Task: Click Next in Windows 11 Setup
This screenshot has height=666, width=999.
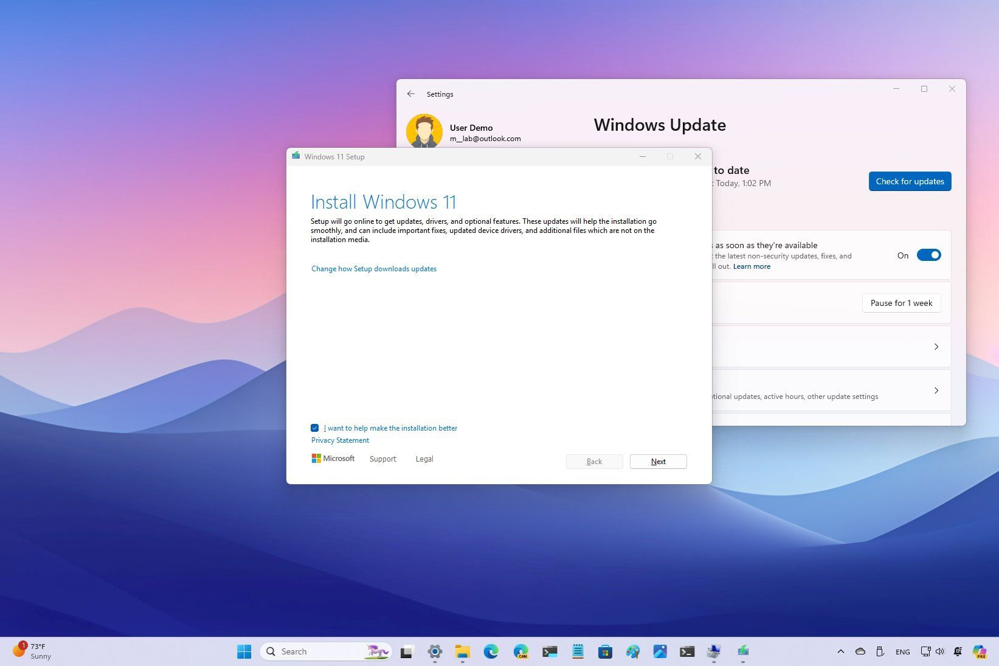Action: click(659, 462)
